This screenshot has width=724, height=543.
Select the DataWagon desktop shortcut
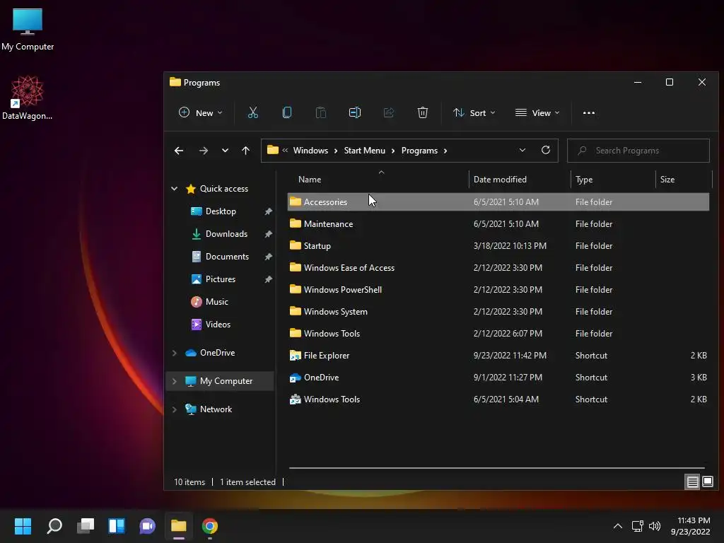click(x=27, y=98)
